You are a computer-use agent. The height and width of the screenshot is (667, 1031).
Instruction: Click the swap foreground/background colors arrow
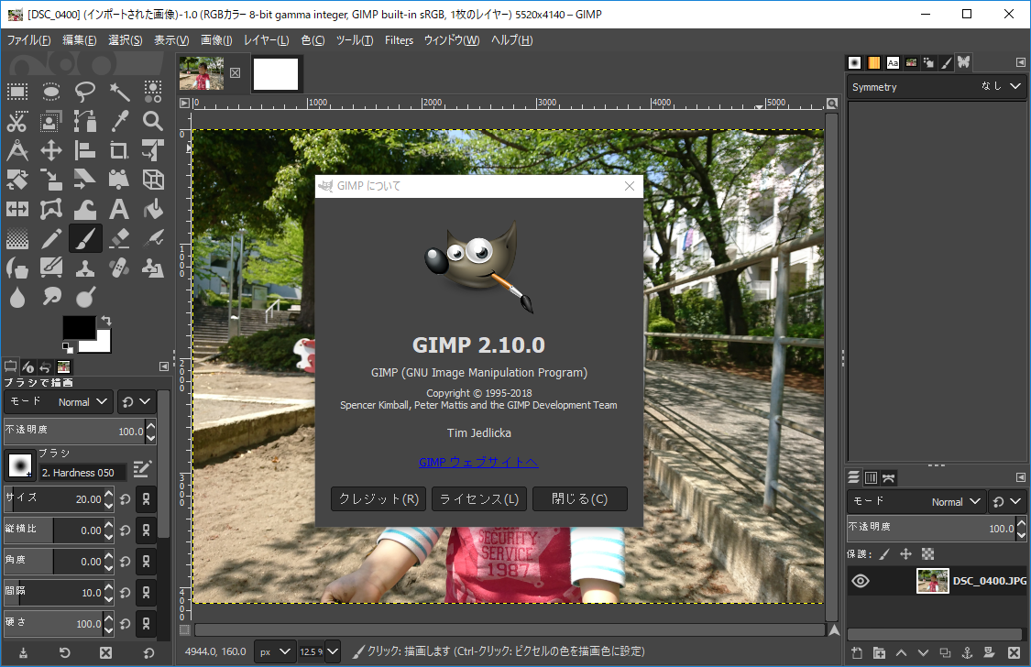pyautogui.click(x=105, y=321)
